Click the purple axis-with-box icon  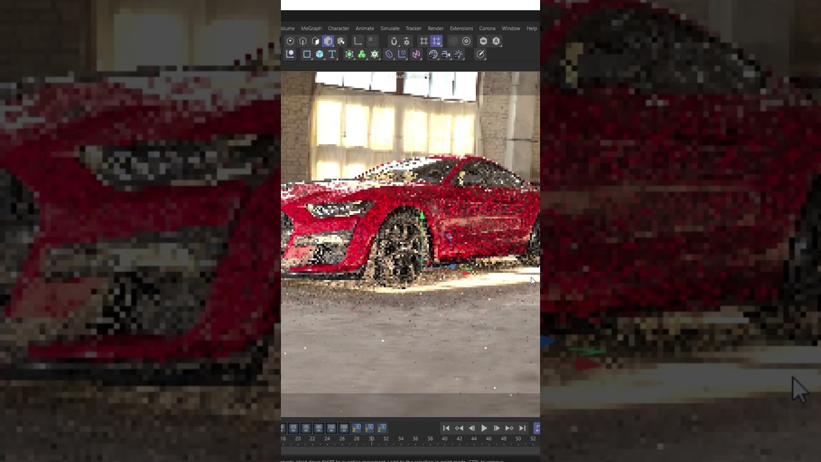pyautogui.click(x=402, y=55)
